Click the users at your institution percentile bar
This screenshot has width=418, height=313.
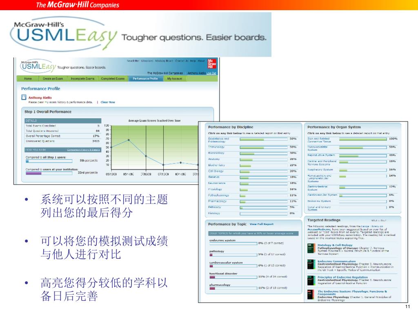[x=49, y=173]
